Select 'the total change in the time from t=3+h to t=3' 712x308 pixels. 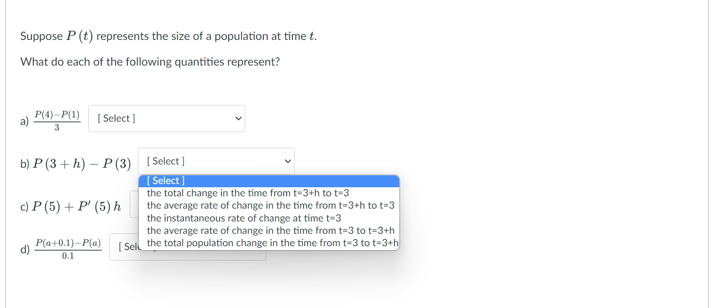[x=248, y=193]
